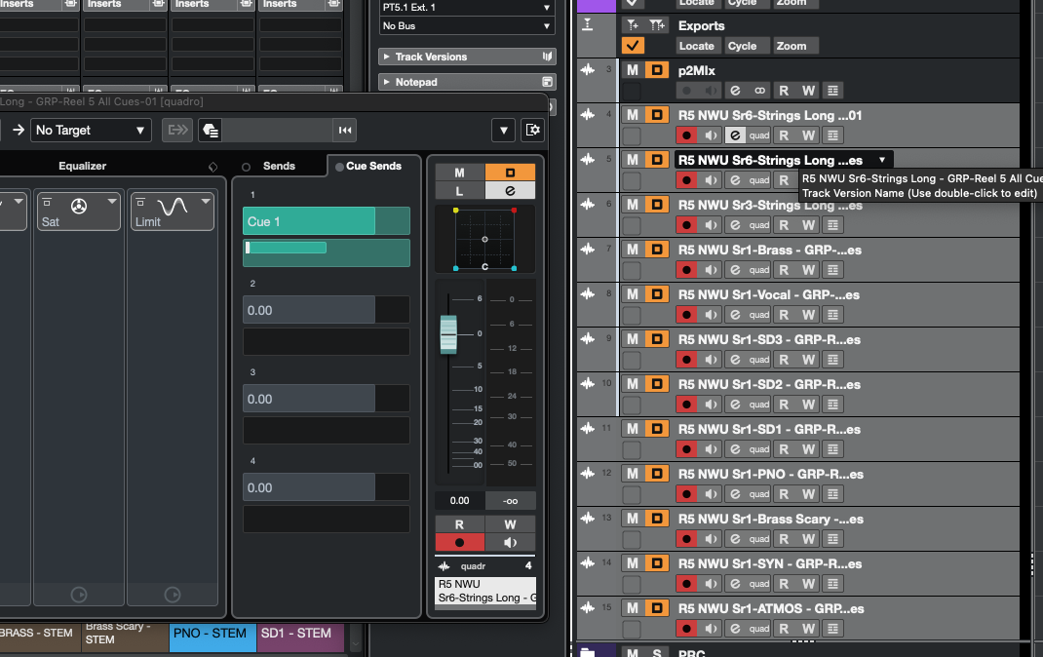Switch to the Cue Sends tab
The width and height of the screenshot is (1043, 657).
(373, 166)
